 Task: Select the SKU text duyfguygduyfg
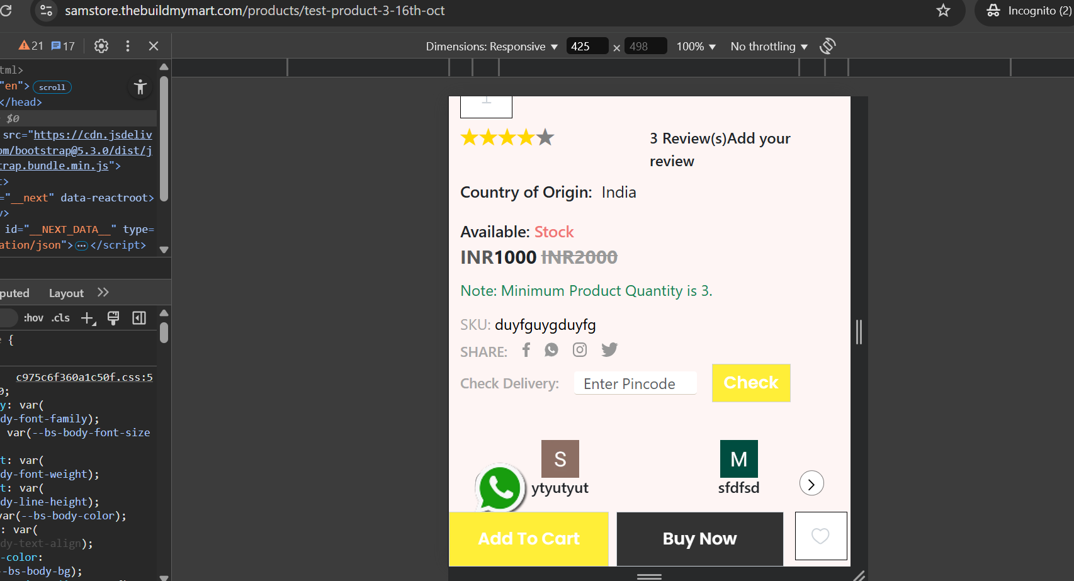pos(545,325)
